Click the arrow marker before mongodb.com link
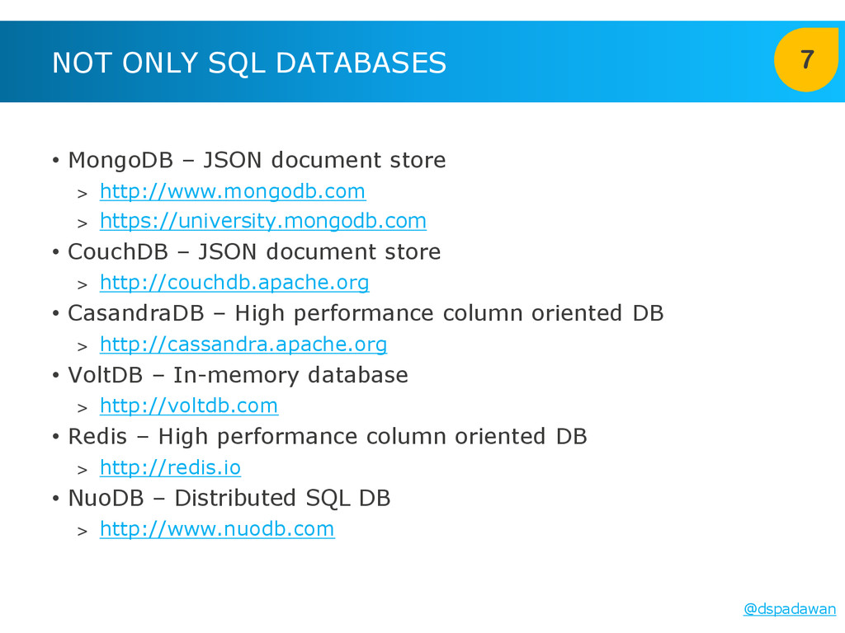Image resolution: width=845 pixels, height=633 pixels. click(x=82, y=193)
